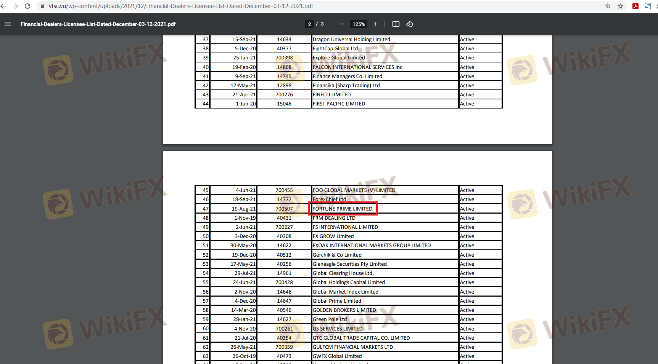Click the ForexChief Ltd table row
The height and width of the screenshot is (364, 658).
[x=329, y=199]
